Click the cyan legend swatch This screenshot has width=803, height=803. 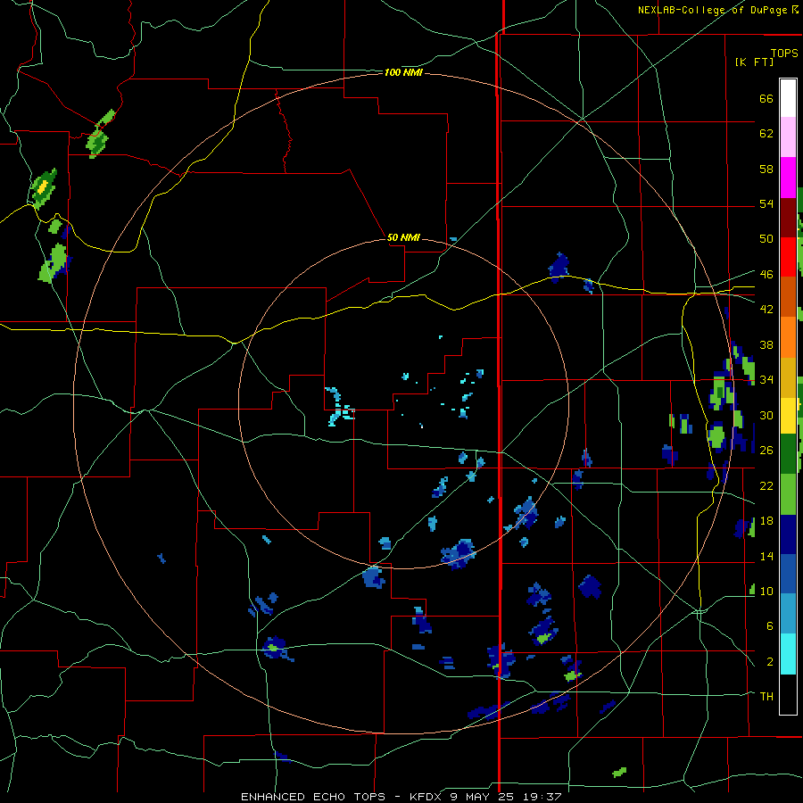(x=788, y=654)
